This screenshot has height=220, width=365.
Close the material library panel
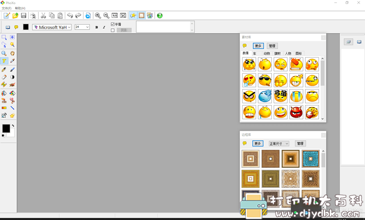323,37
